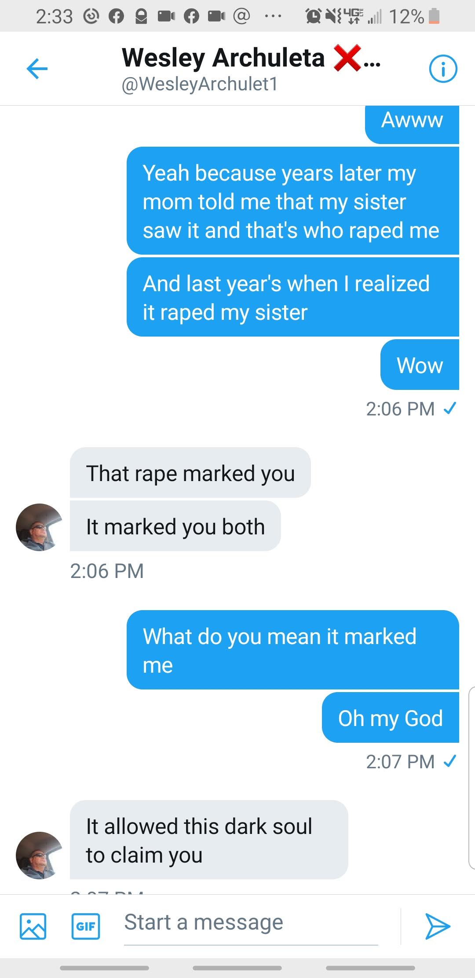Tap avatar beside "It marked you both"

pos(39,527)
